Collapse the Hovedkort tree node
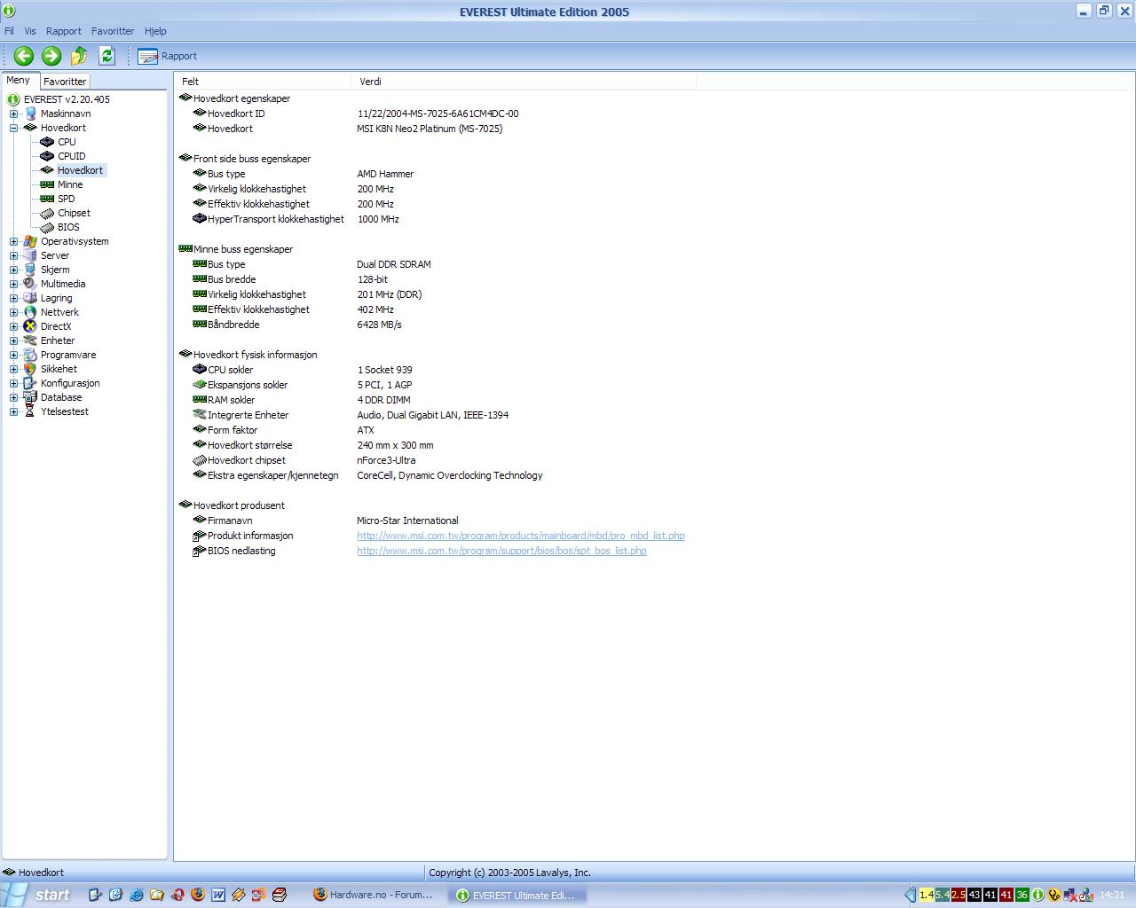 [13, 128]
